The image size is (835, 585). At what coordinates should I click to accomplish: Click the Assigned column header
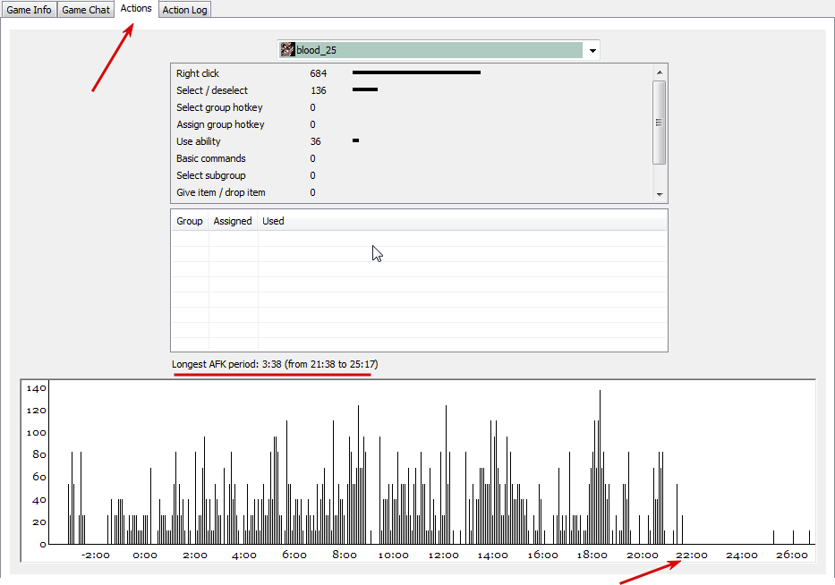(x=233, y=221)
